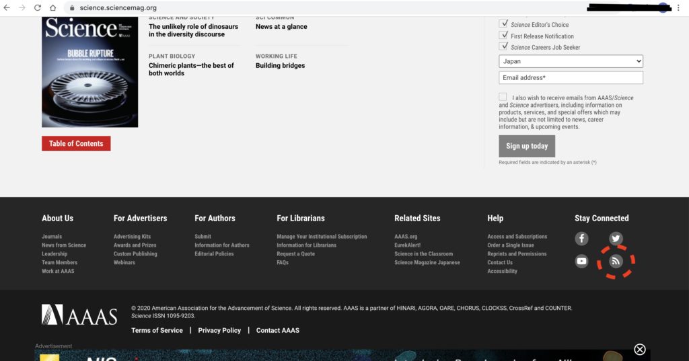Screen dimensions: 689x361
Task: Open News at a glance article
Action: [281, 26]
